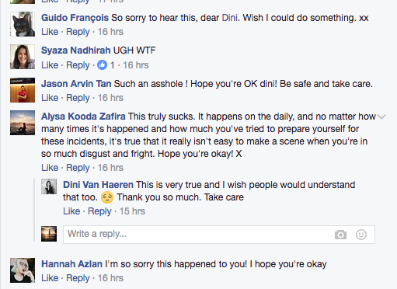Open the emoji picker smiley icon

(x=361, y=235)
